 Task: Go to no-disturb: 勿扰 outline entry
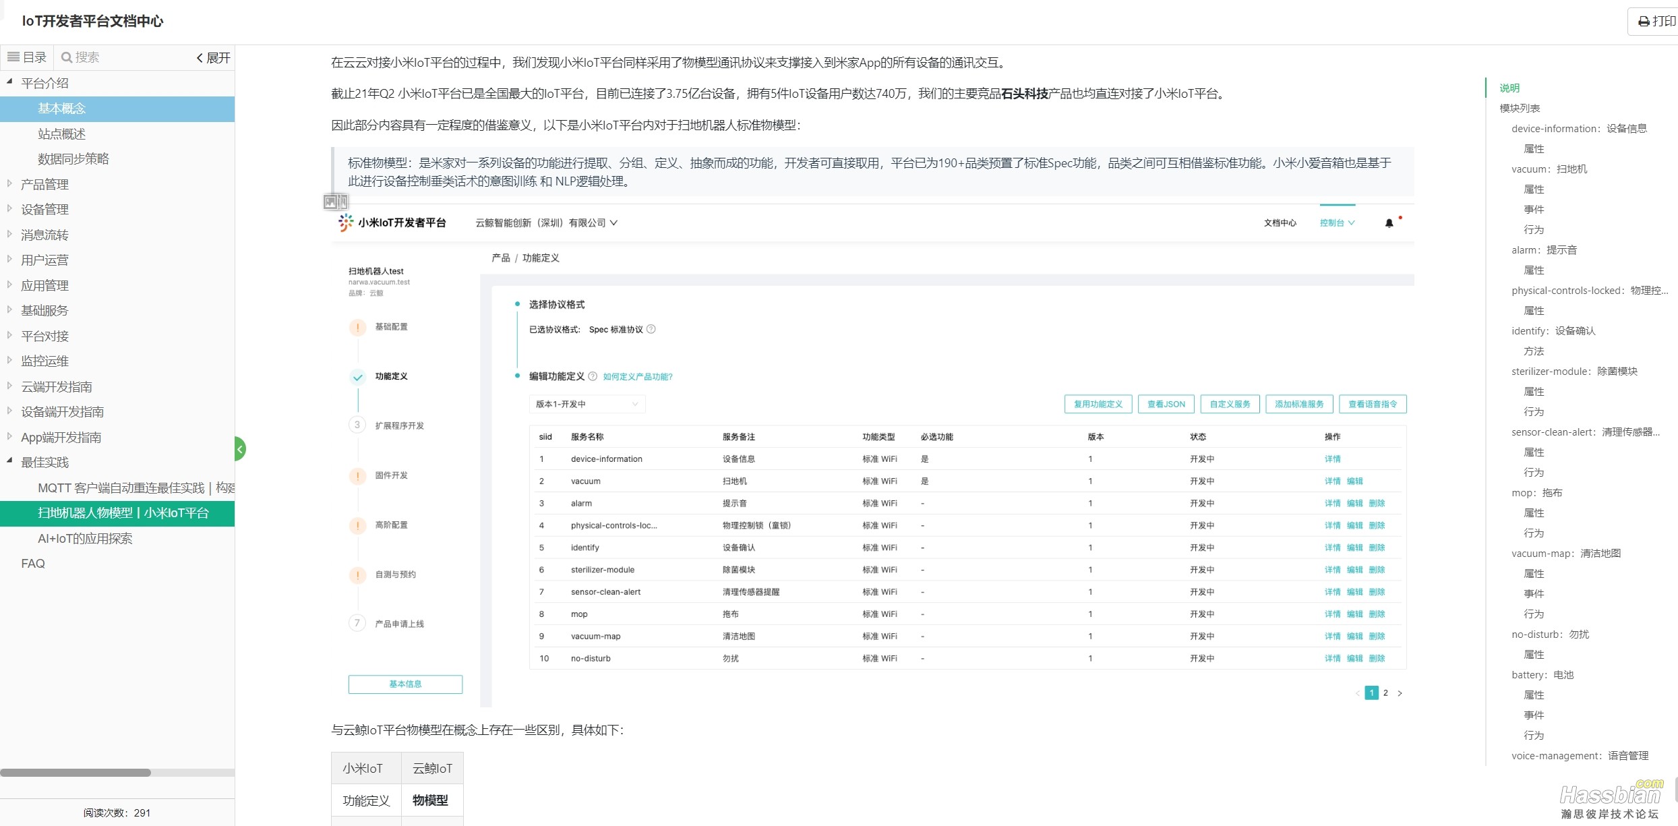point(1550,634)
